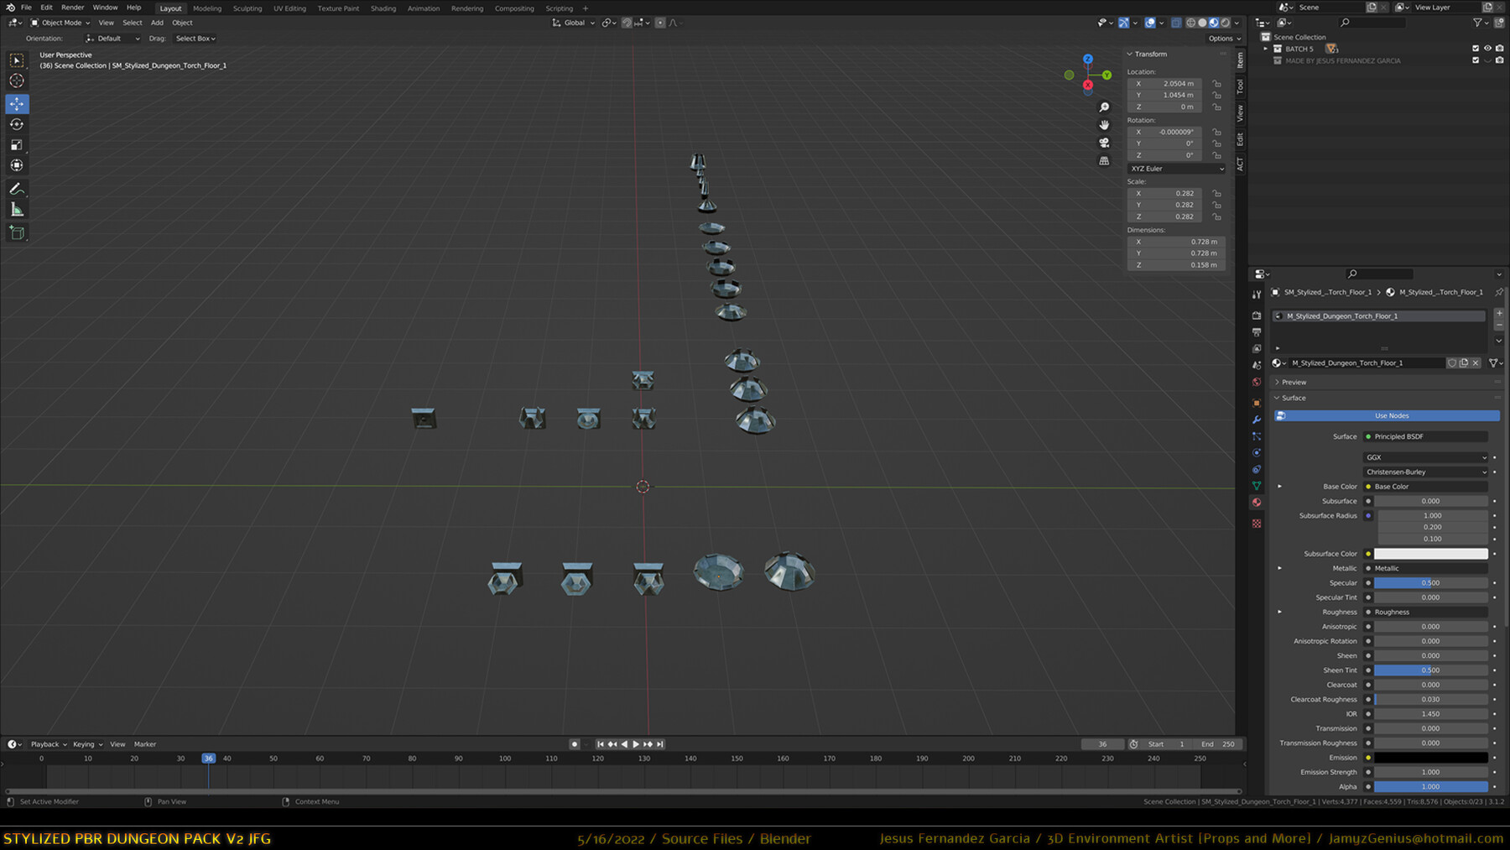Screen dimensions: 1510x850
Task: Select the Move tool in the toolbar
Action: pos(17,104)
